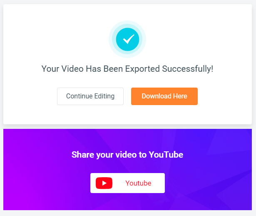The image size is (256, 216).
Task: Download the exported video file
Action: [x=164, y=96]
